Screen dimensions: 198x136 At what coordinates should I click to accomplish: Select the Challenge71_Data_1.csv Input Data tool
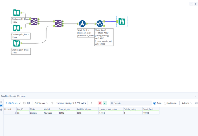coord(17,13)
